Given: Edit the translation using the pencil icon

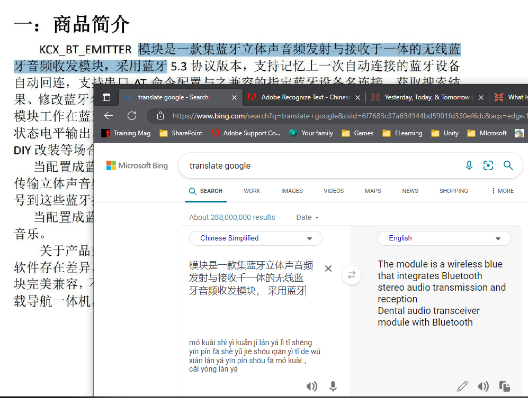Looking at the screenshot, I should point(462,386).
